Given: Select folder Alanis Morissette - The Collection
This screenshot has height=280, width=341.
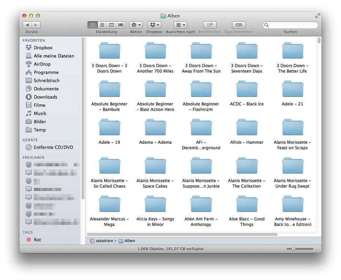Looking at the screenshot, I should click(247, 166).
